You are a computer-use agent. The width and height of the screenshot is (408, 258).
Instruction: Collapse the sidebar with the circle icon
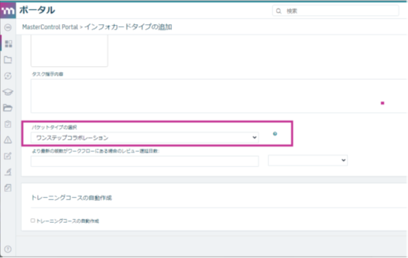click(x=8, y=28)
